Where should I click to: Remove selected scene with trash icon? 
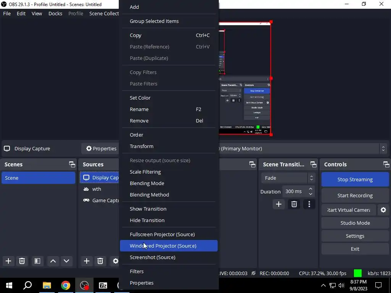point(22,261)
